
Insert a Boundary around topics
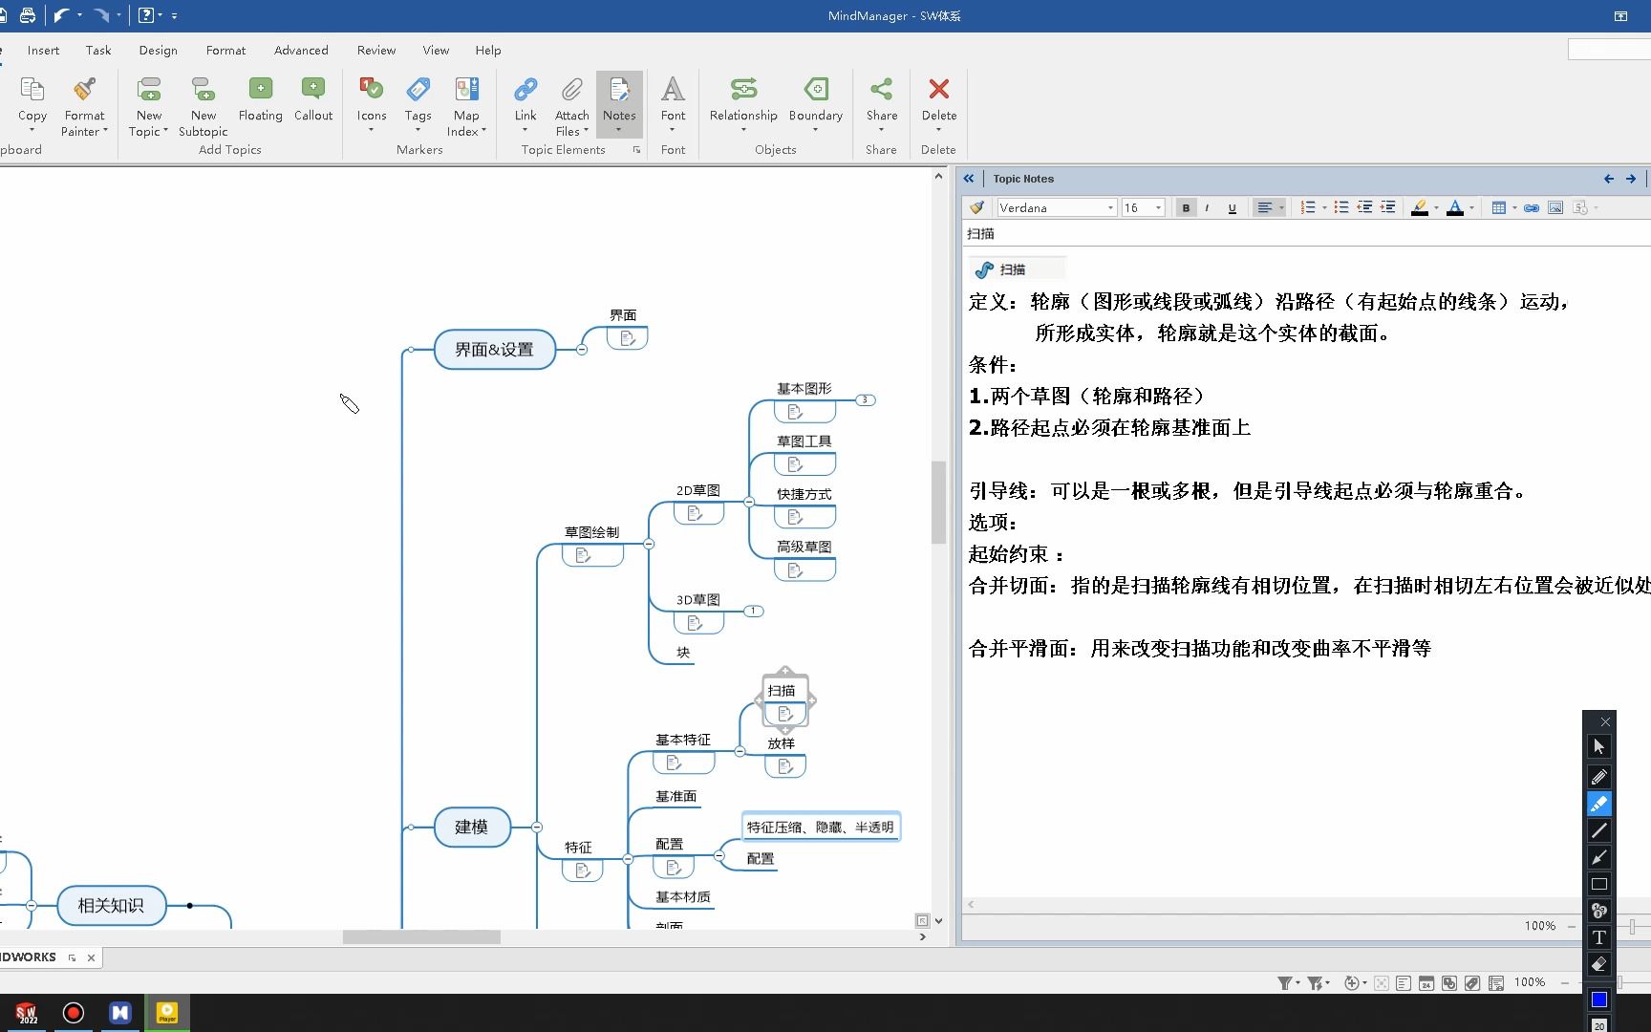click(814, 105)
